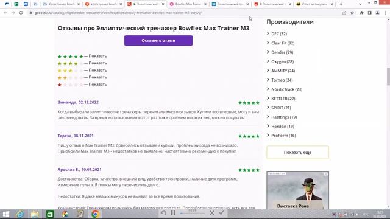Click the five-star rating on Зинаида's review
The height and width of the screenshot is (219, 390).
(249, 103)
